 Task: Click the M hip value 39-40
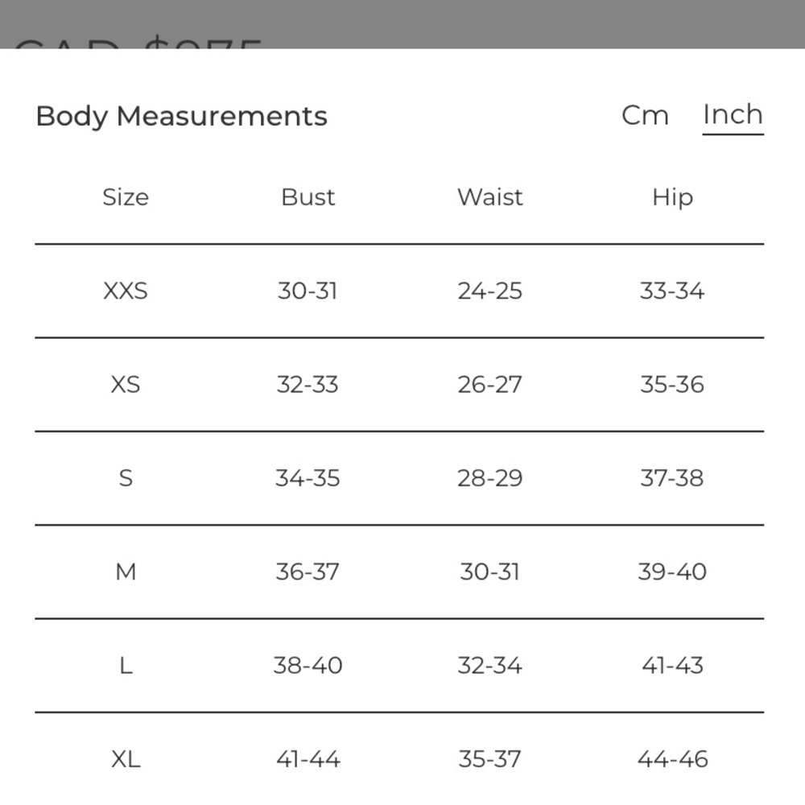pos(672,572)
